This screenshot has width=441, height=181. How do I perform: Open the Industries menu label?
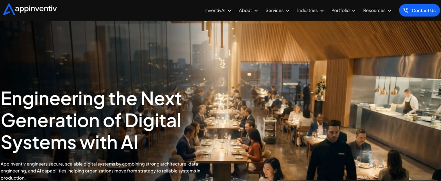(x=307, y=10)
